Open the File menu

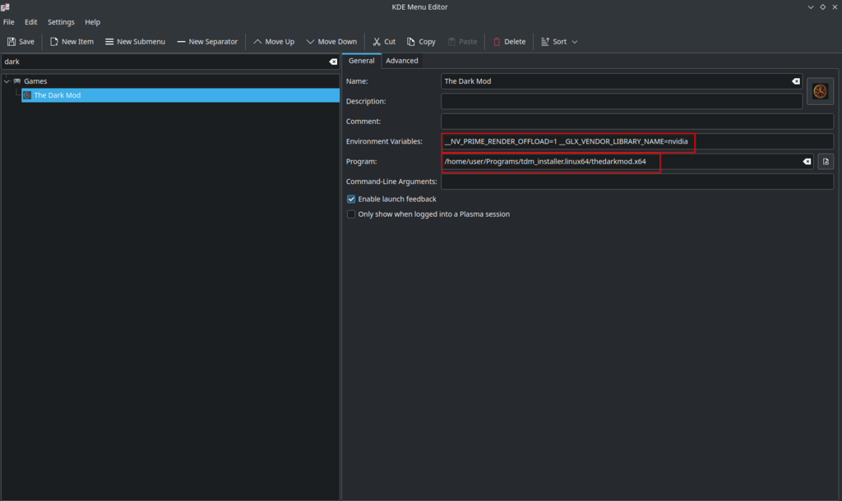click(8, 22)
